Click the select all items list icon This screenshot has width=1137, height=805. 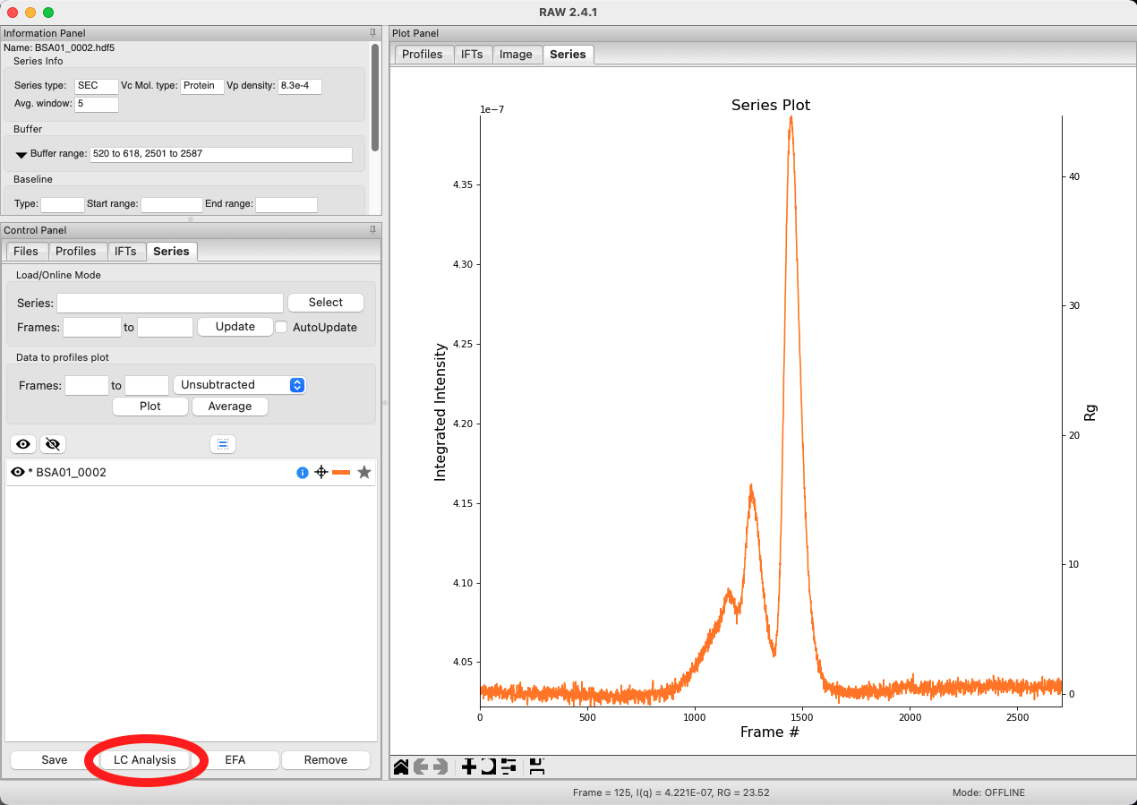222,444
